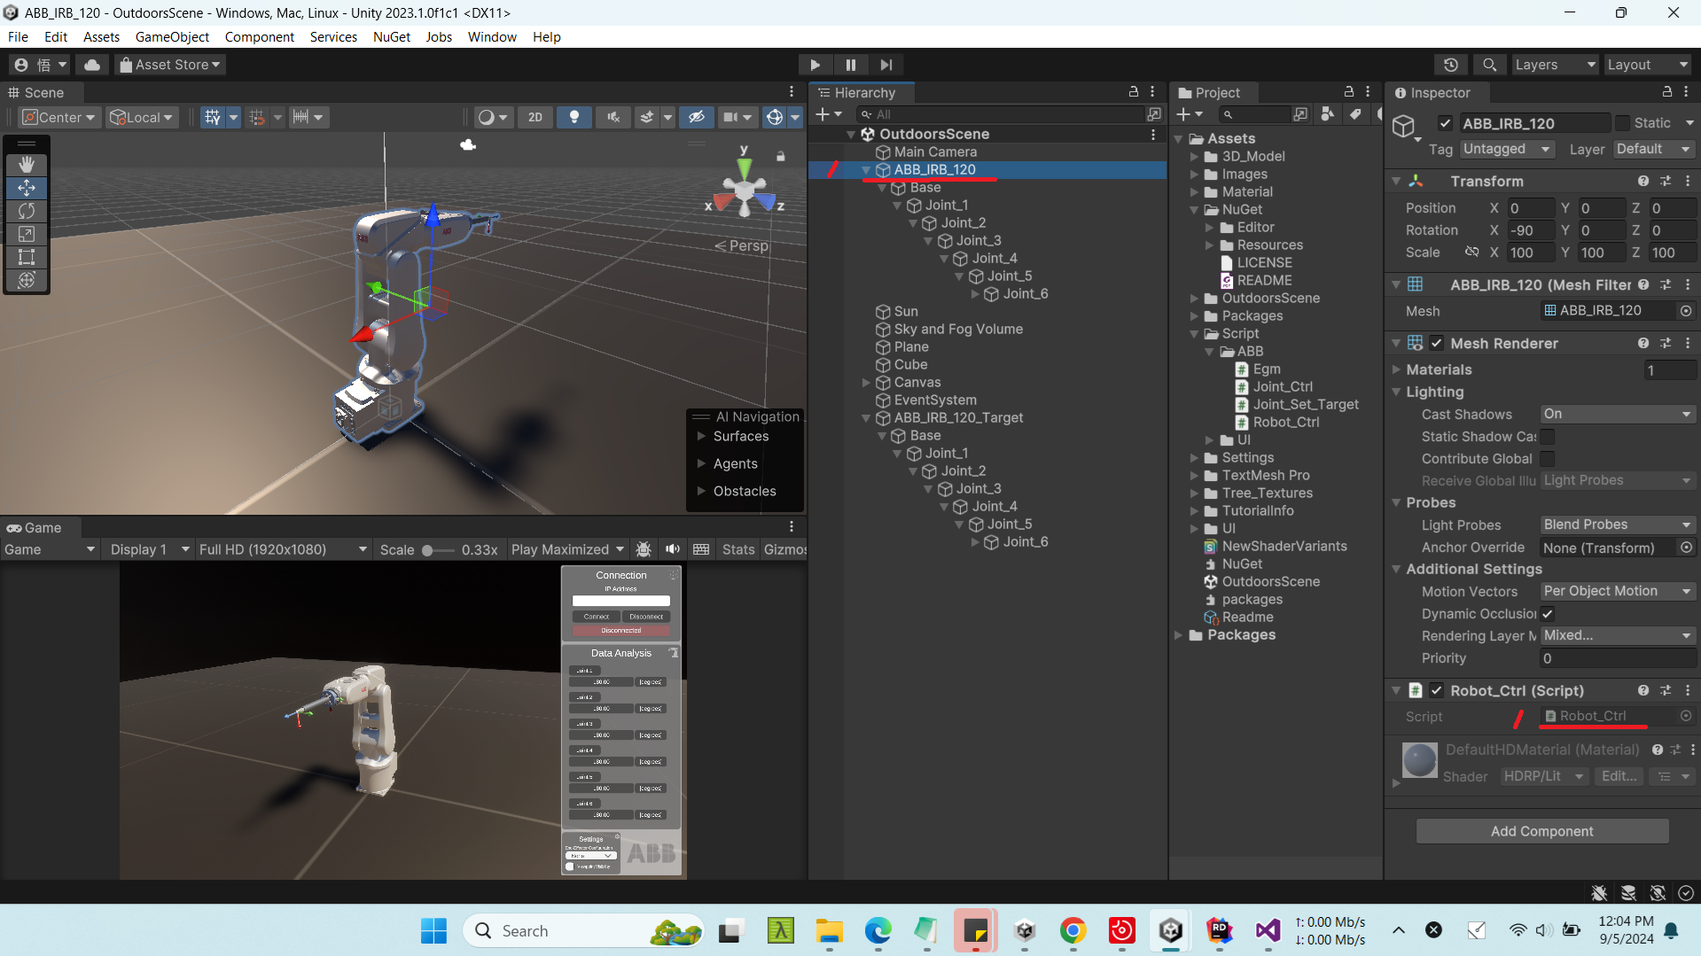Open Play Maximized dropdown
The height and width of the screenshot is (956, 1701).
(568, 549)
